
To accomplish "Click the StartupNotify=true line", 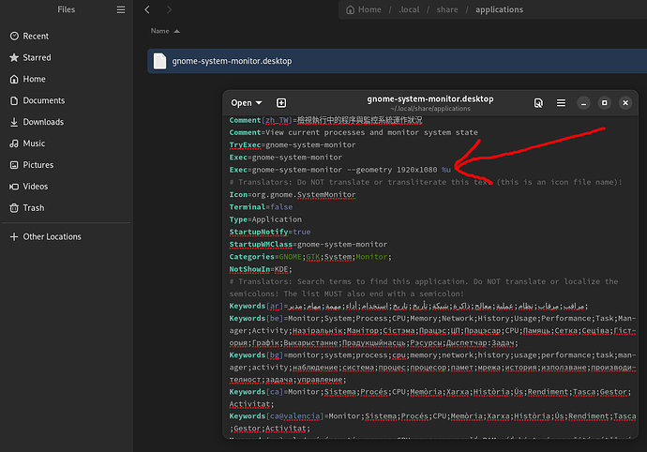I will (270, 232).
